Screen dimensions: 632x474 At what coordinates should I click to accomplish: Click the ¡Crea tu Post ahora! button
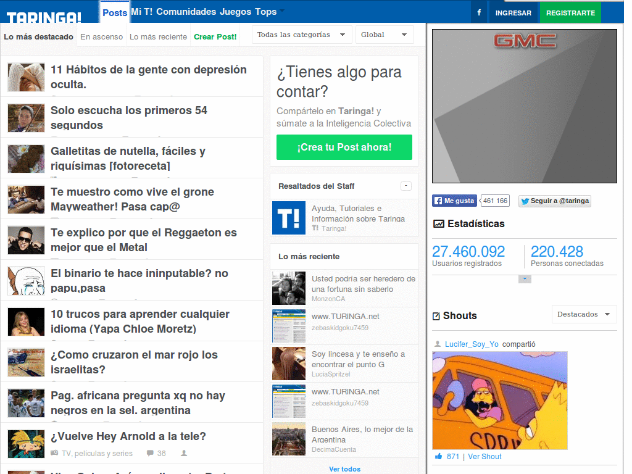344,148
